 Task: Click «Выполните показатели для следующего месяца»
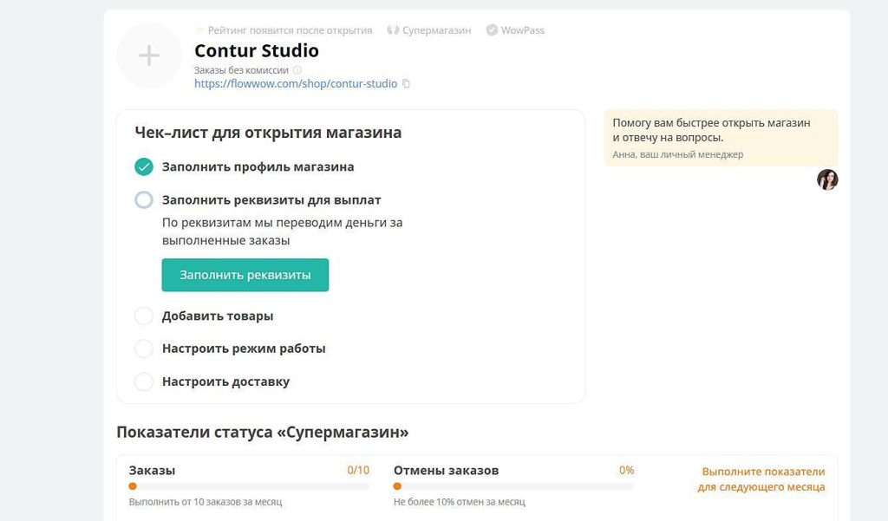[761, 478]
